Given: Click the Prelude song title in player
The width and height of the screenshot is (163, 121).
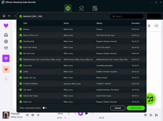Looking at the screenshot, I should click(15, 114).
